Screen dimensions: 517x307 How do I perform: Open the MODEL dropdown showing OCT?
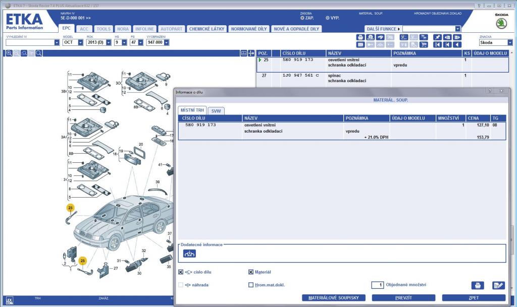(x=80, y=42)
